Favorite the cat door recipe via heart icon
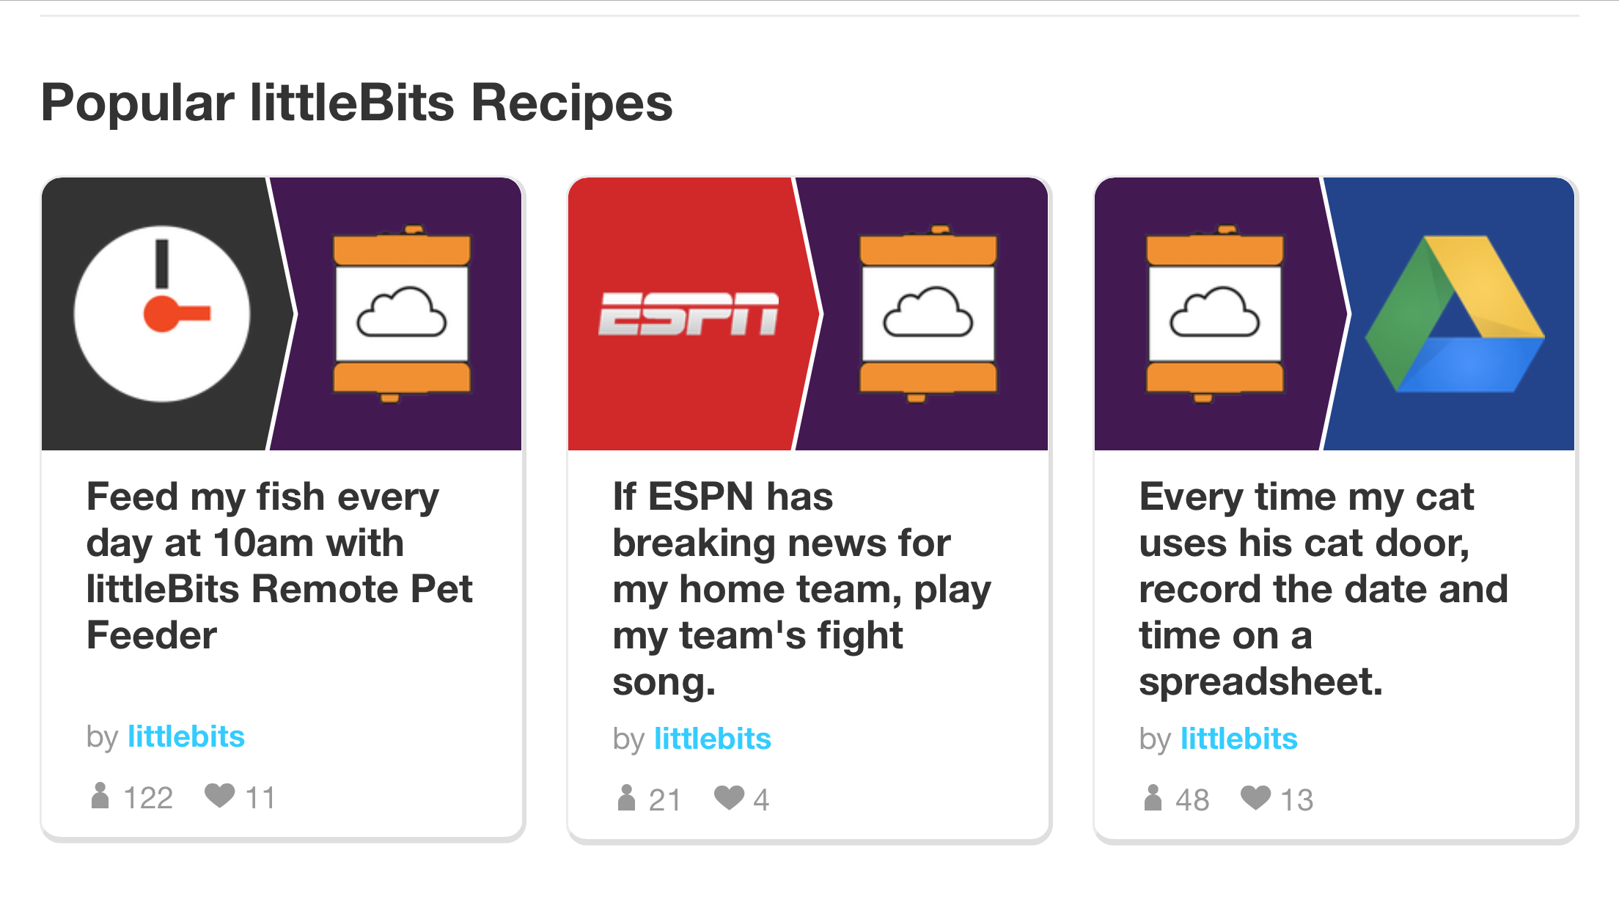The height and width of the screenshot is (911, 1619). 1255,797
